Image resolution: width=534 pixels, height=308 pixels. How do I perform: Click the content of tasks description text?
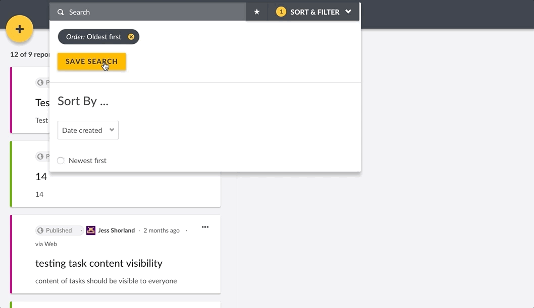[x=106, y=281]
